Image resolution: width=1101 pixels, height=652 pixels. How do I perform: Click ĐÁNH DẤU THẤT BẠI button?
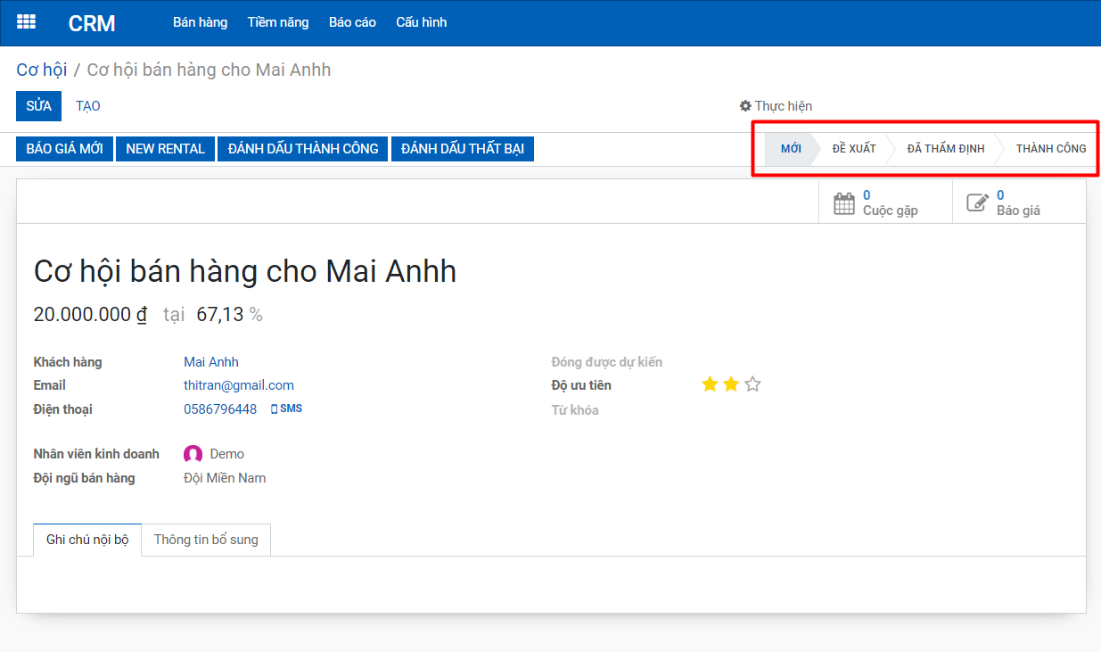[x=463, y=149]
